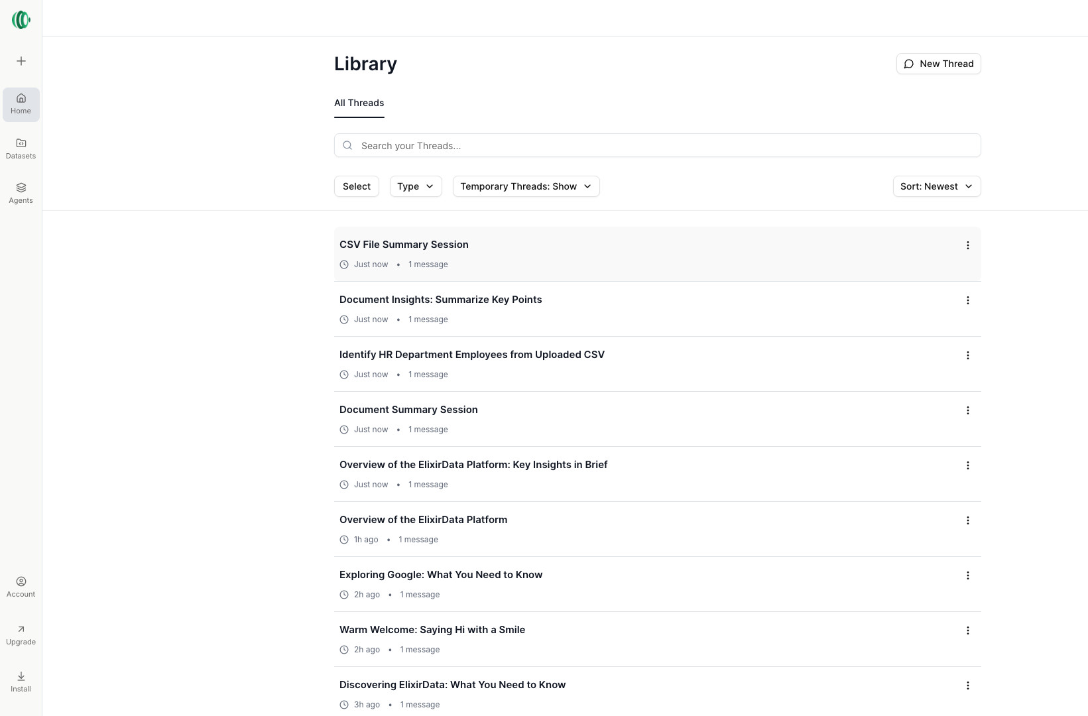Start a New Thread

pos(938,64)
